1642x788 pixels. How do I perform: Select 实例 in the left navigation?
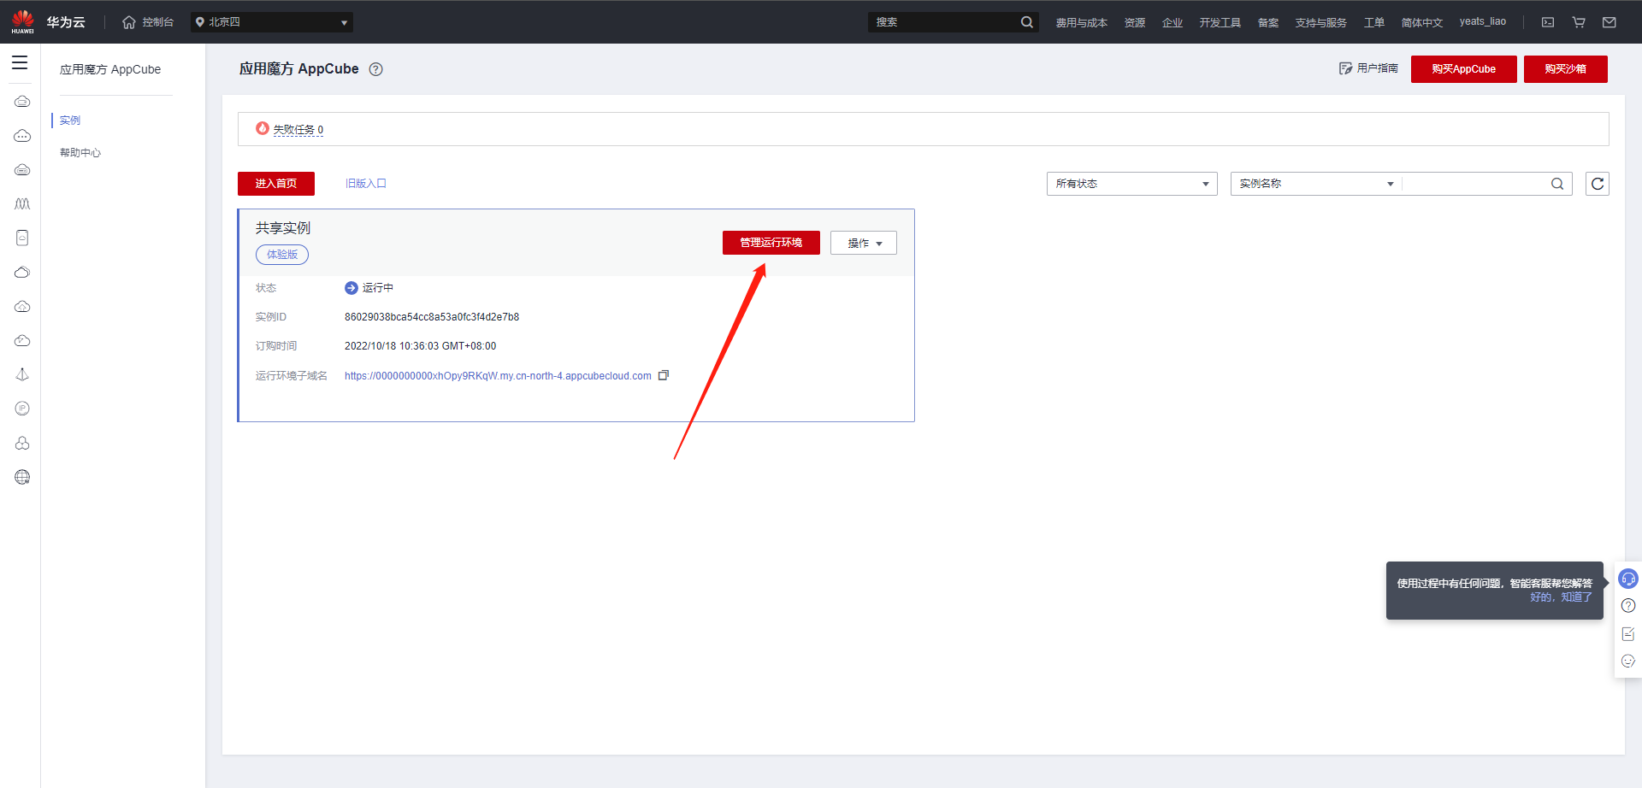[70, 121]
